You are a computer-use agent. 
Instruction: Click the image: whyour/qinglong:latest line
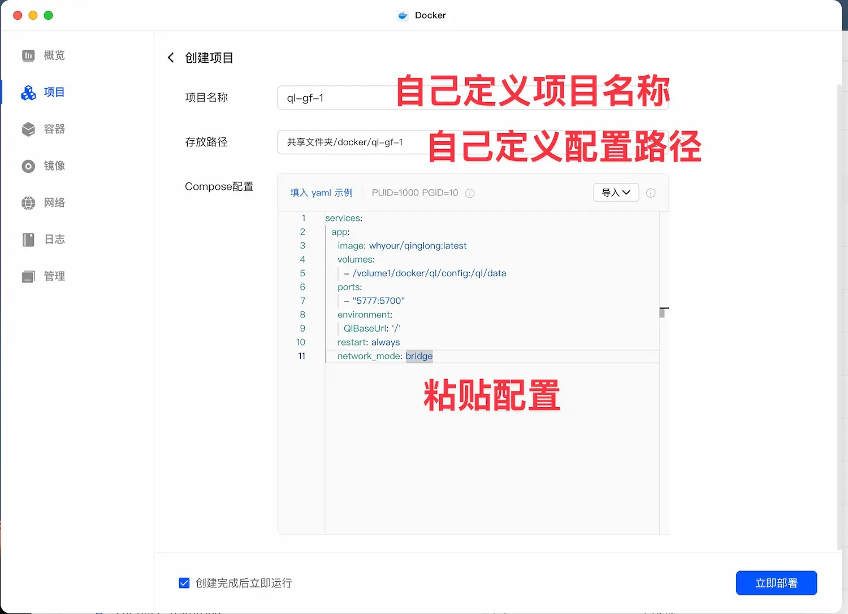[x=402, y=246]
